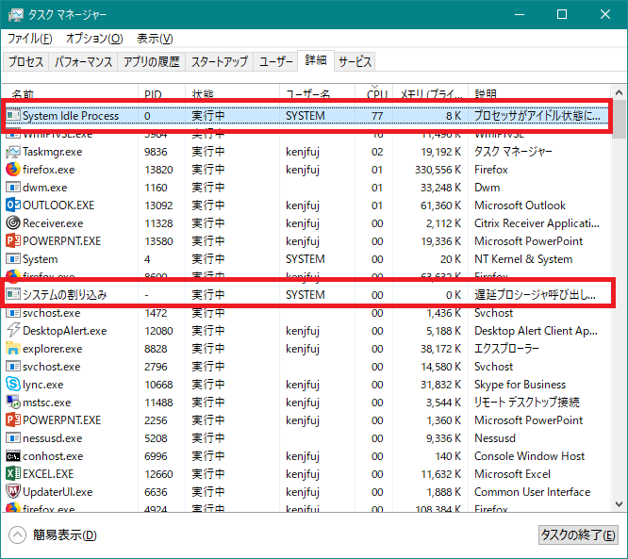Select the '330,556 K' memory value
Screen dimensions: 628x559
coord(438,170)
